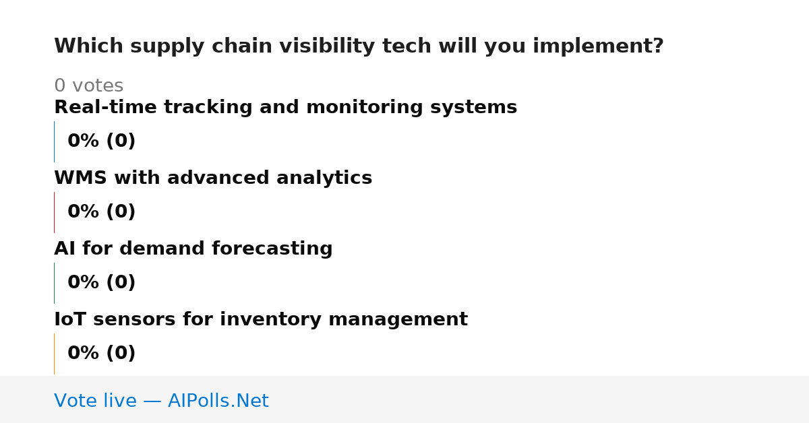
Task: Pick AI for demand forecasting option
Action: click(193, 249)
